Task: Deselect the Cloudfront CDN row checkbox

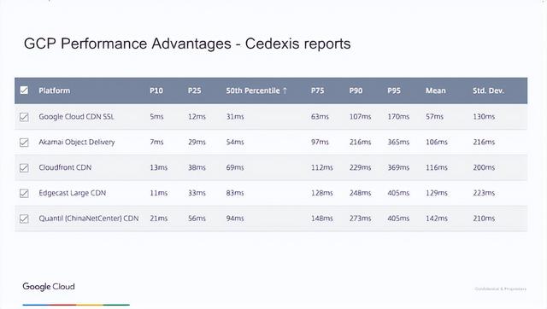Action: coord(24,168)
